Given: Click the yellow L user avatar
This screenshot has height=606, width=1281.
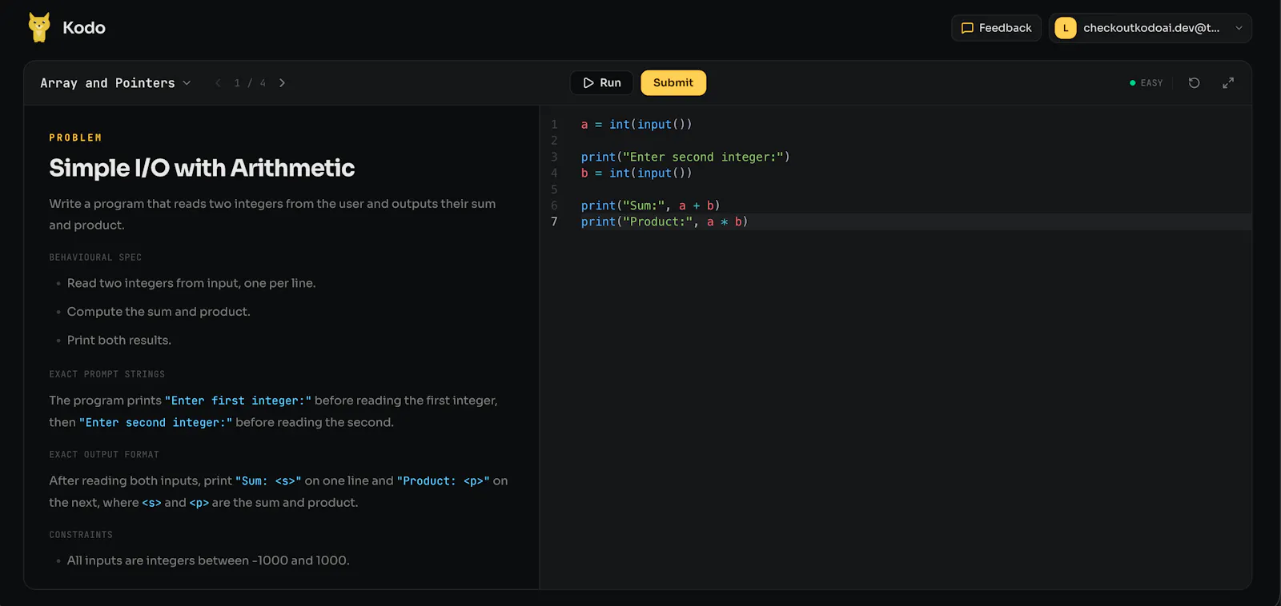Looking at the screenshot, I should pyautogui.click(x=1066, y=28).
